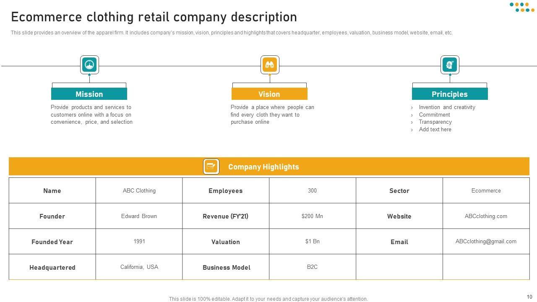The height and width of the screenshot is (302, 537).
Task: Select the Vision heading box
Action: (x=269, y=94)
